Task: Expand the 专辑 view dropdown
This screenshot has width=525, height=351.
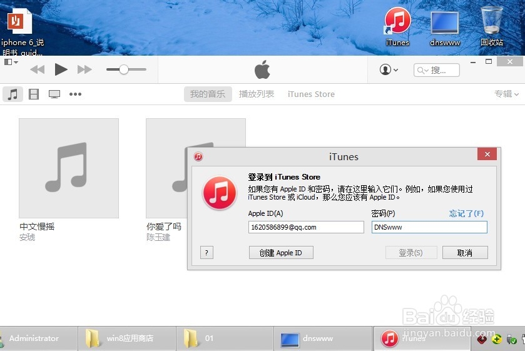Action: 506,94
